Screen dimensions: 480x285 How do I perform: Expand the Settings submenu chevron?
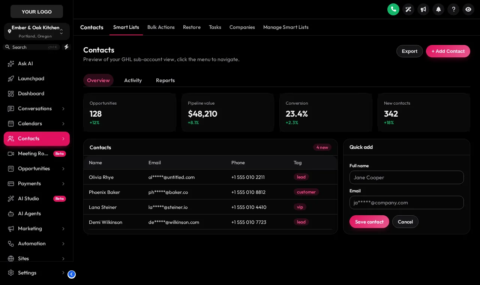coord(63,273)
